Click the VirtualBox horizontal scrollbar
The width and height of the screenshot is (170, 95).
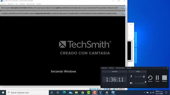(51, 87)
